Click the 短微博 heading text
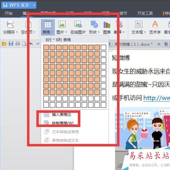 click(121, 58)
